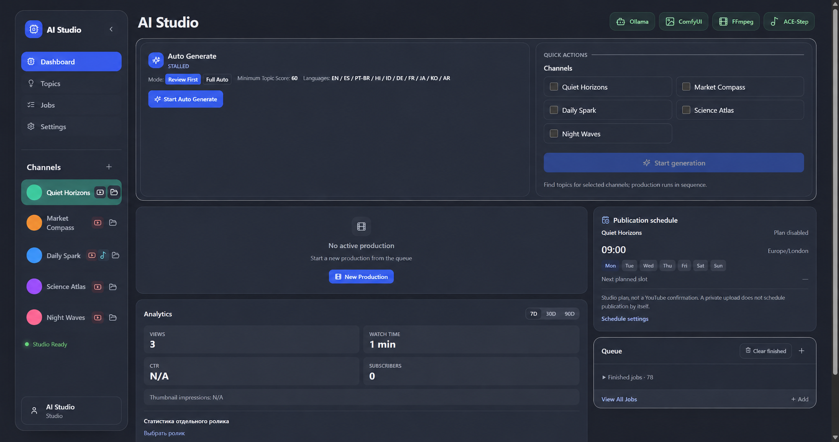Click the FFmpeg status badge

pyautogui.click(x=736, y=21)
